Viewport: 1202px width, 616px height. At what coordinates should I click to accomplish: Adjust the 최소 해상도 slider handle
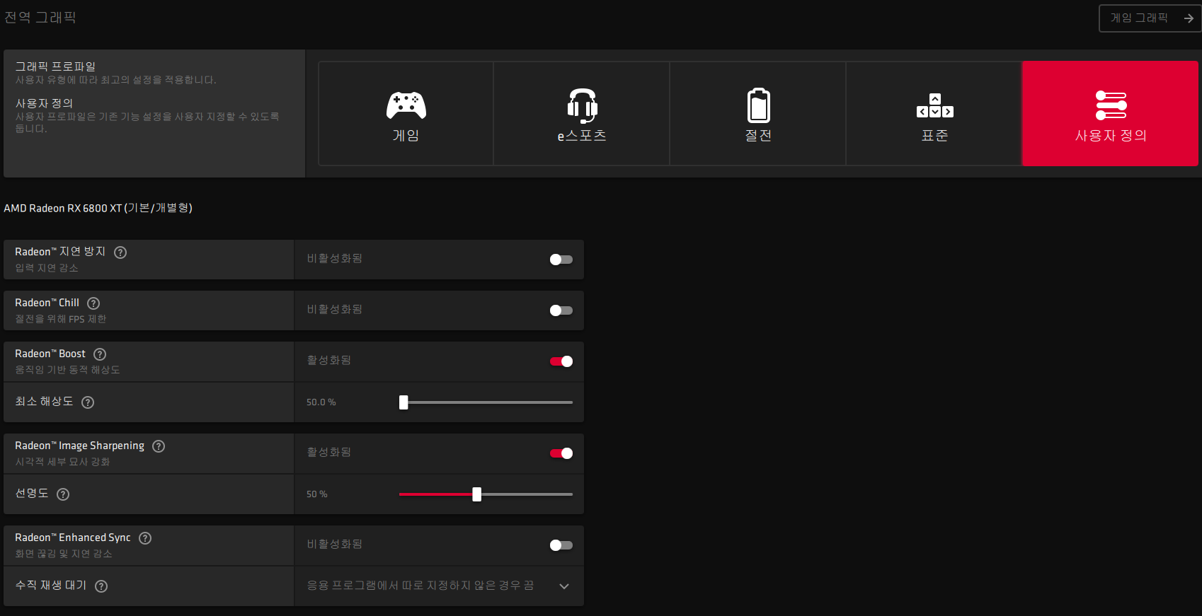(x=403, y=402)
